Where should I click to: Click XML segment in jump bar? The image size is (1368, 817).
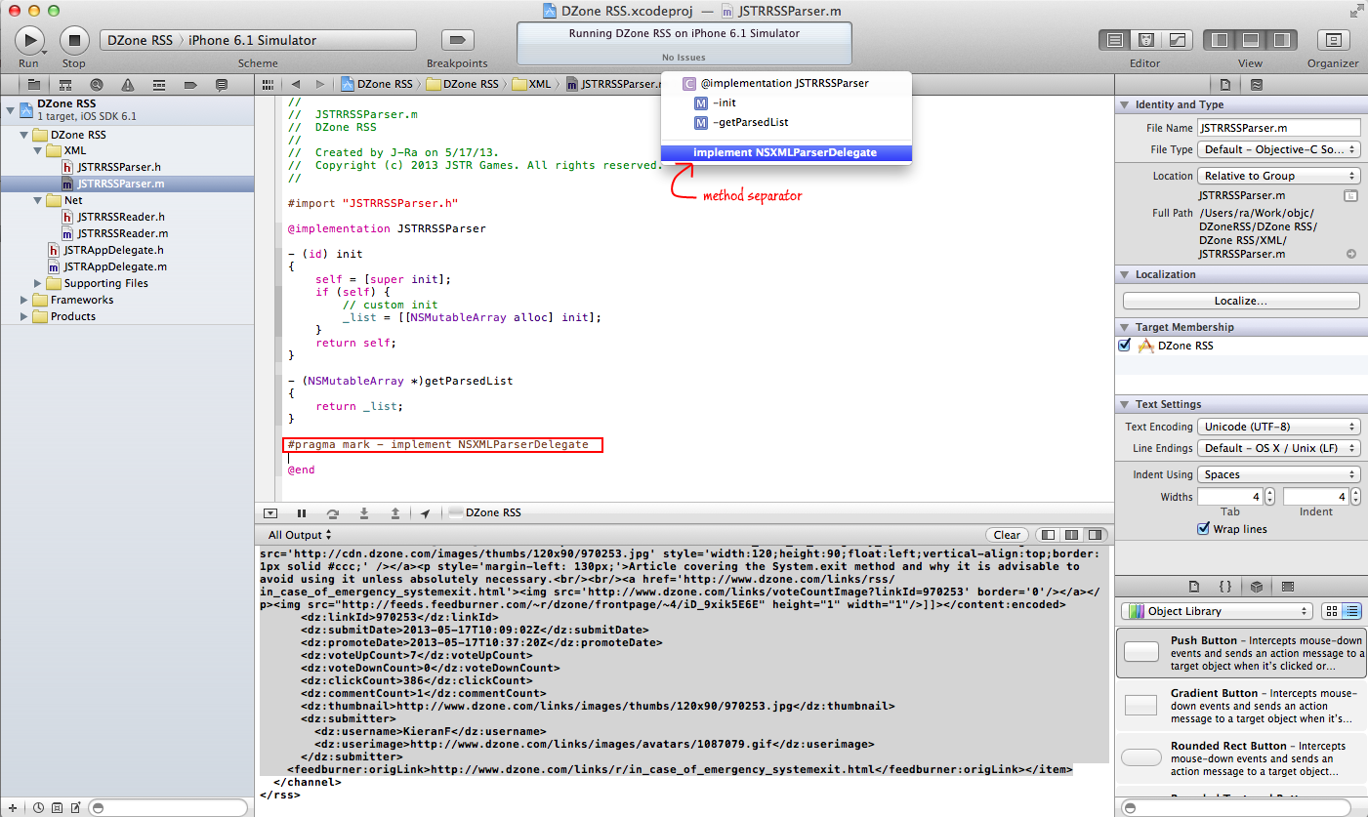pos(531,85)
